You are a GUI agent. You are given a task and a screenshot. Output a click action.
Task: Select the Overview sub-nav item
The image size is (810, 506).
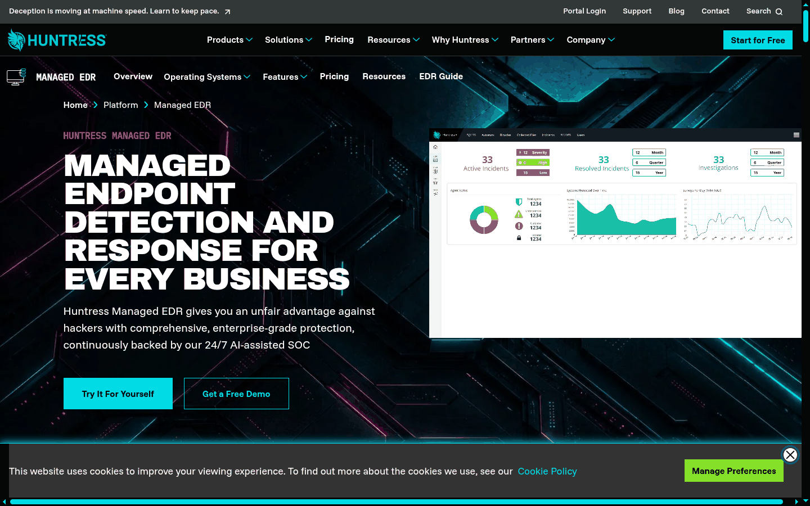coord(133,76)
